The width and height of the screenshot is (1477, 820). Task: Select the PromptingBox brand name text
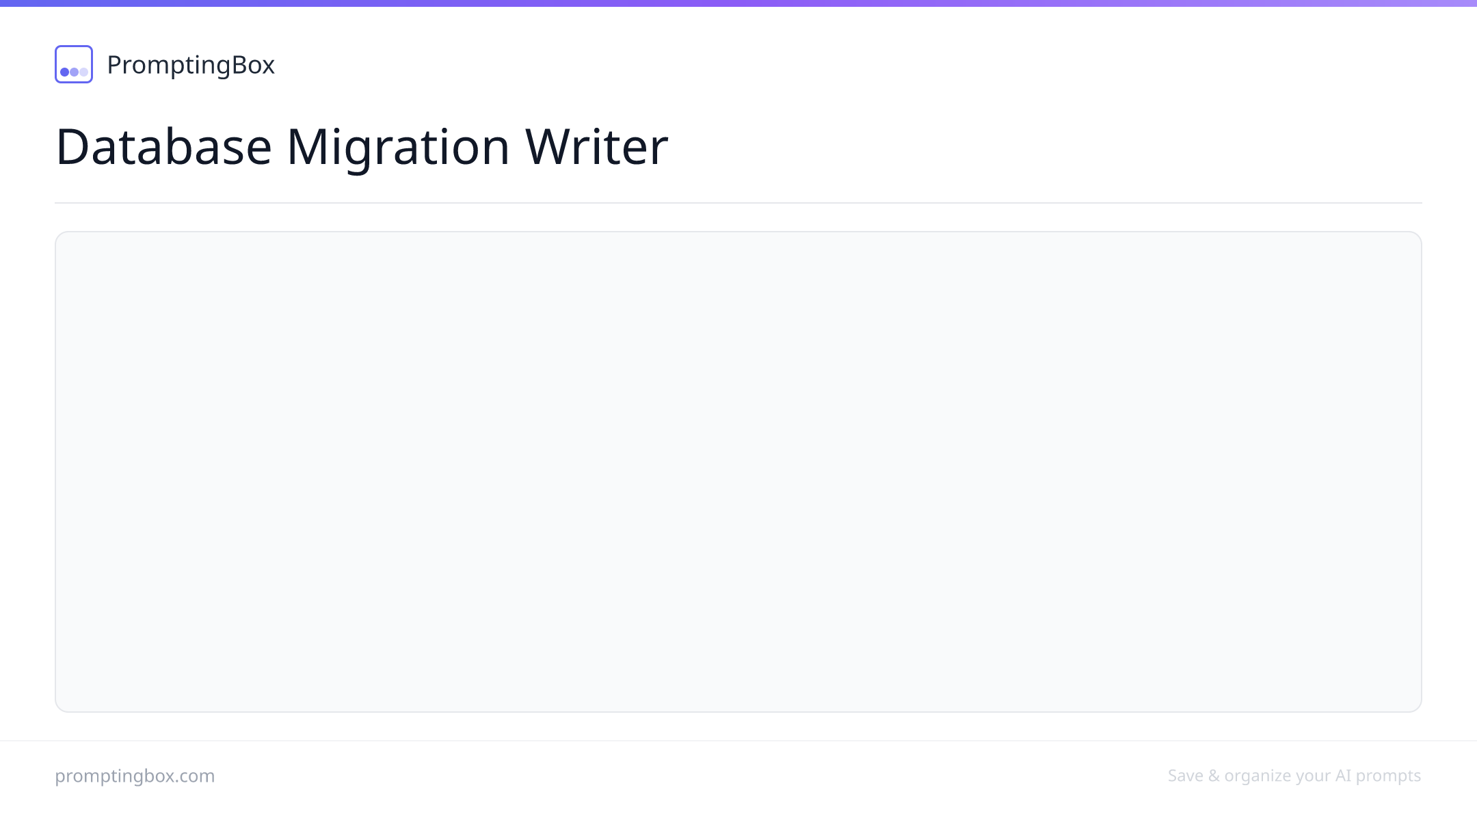[191, 65]
